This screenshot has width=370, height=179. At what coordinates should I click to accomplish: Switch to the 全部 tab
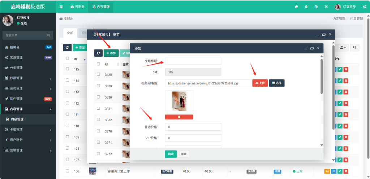coord(70,33)
